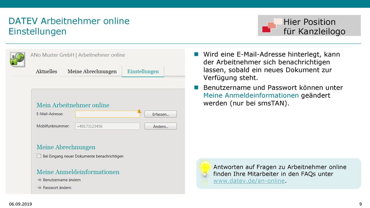Click the Arbeitnehmer online globe app icon
Screen dimensions: 370x208
pos(17,60)
